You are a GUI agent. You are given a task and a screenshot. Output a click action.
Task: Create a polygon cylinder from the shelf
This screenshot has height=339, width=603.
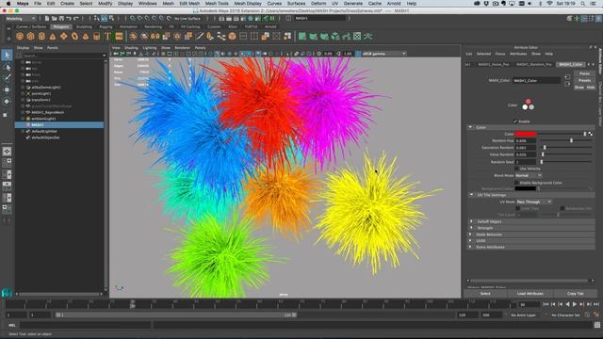[x=41, y=37]
